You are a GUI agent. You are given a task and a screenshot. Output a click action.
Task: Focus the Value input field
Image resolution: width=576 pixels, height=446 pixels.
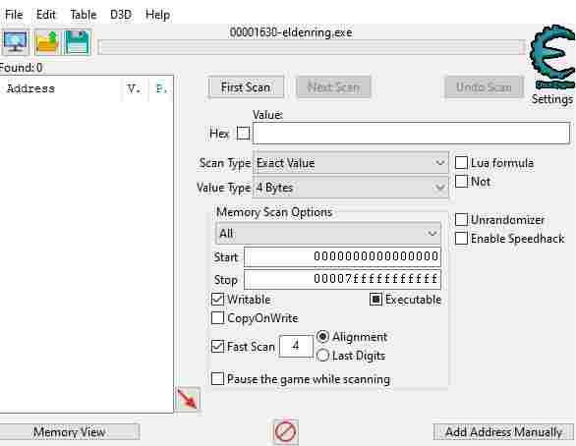412,134
